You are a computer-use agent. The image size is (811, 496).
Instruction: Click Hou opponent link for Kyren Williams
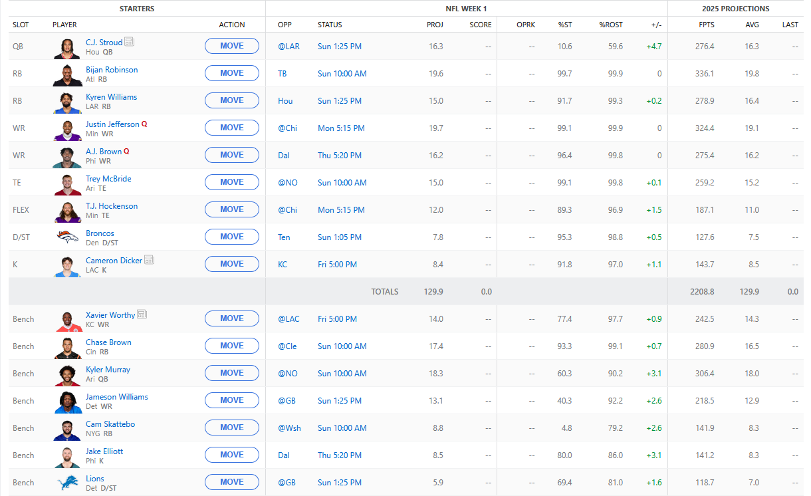click(x=285, y=101)
